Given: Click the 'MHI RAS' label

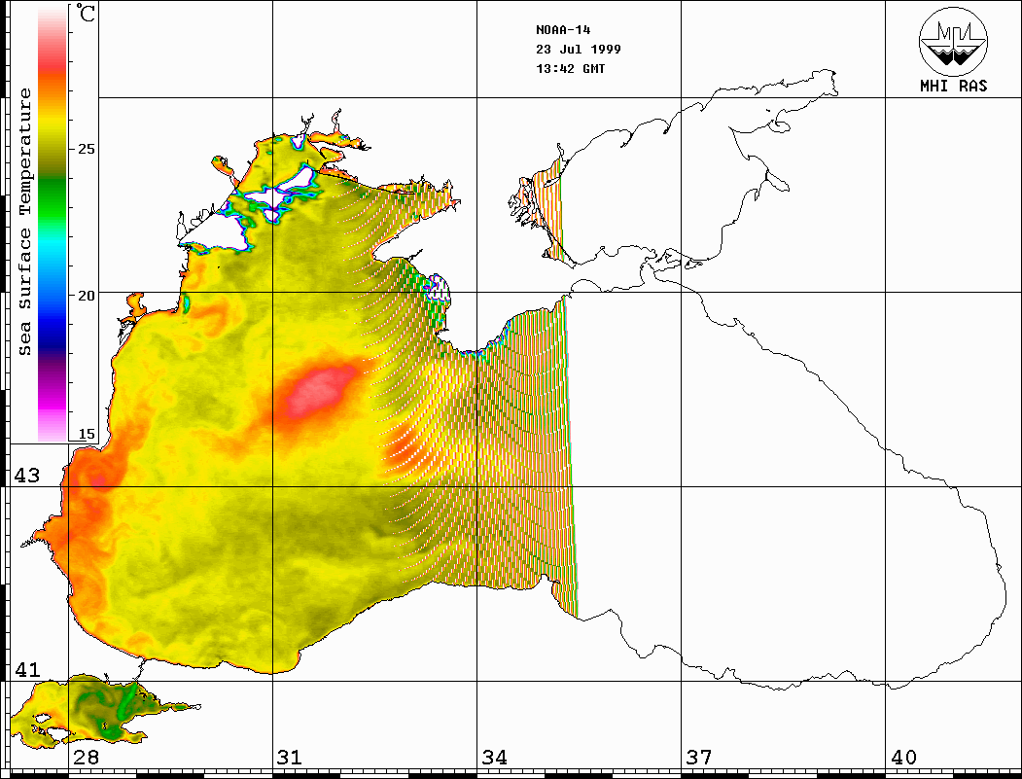Looking at the screenshot, I should [954, 86].
